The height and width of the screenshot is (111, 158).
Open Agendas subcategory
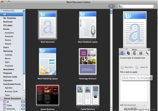(x=9, y=88)
